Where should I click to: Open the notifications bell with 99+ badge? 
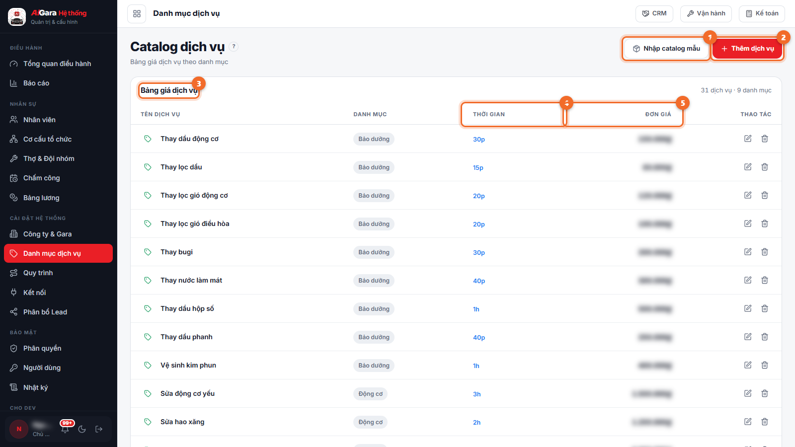tap(65, 429)
